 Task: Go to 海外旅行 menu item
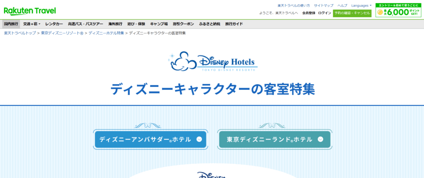(115, 24)
